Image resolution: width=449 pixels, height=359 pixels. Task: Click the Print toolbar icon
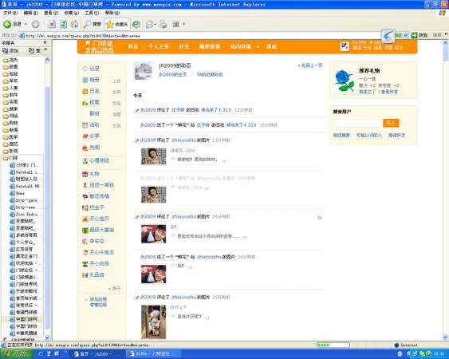pyautogui.click(x=163, y=25)
